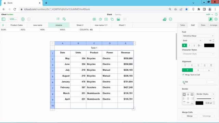Click the Merge button
Viewport: 219px width, 123px height.
point(190,116)
